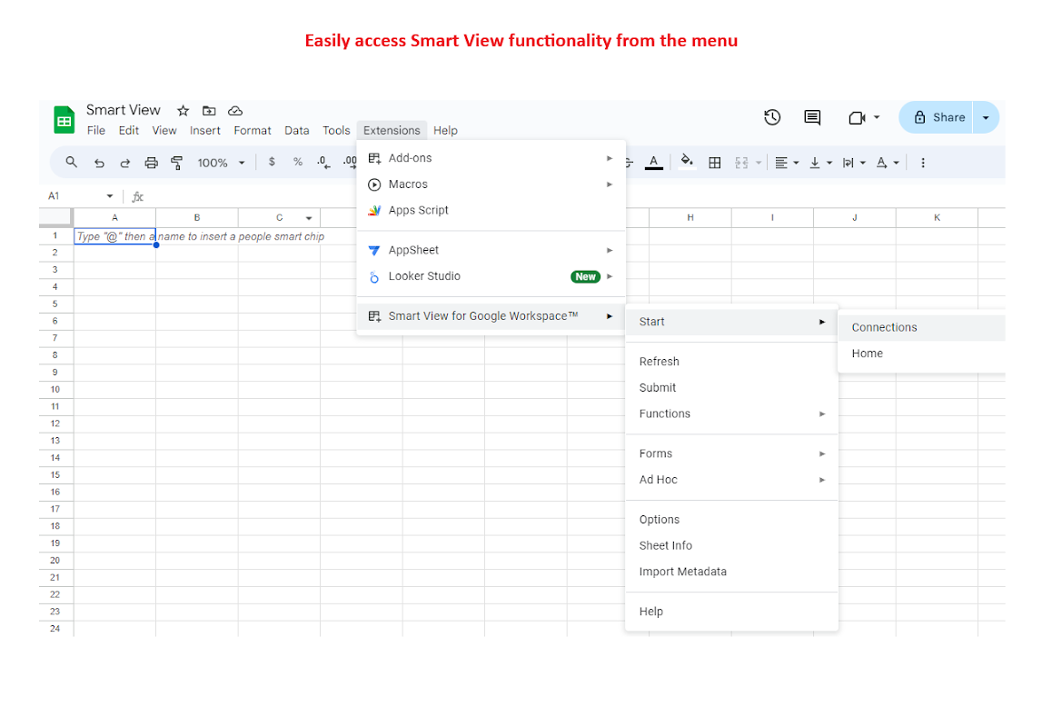This screenshot has height=727, width=1042.
Task: Select Start in the Smart View menu
Action: point(731,322)
